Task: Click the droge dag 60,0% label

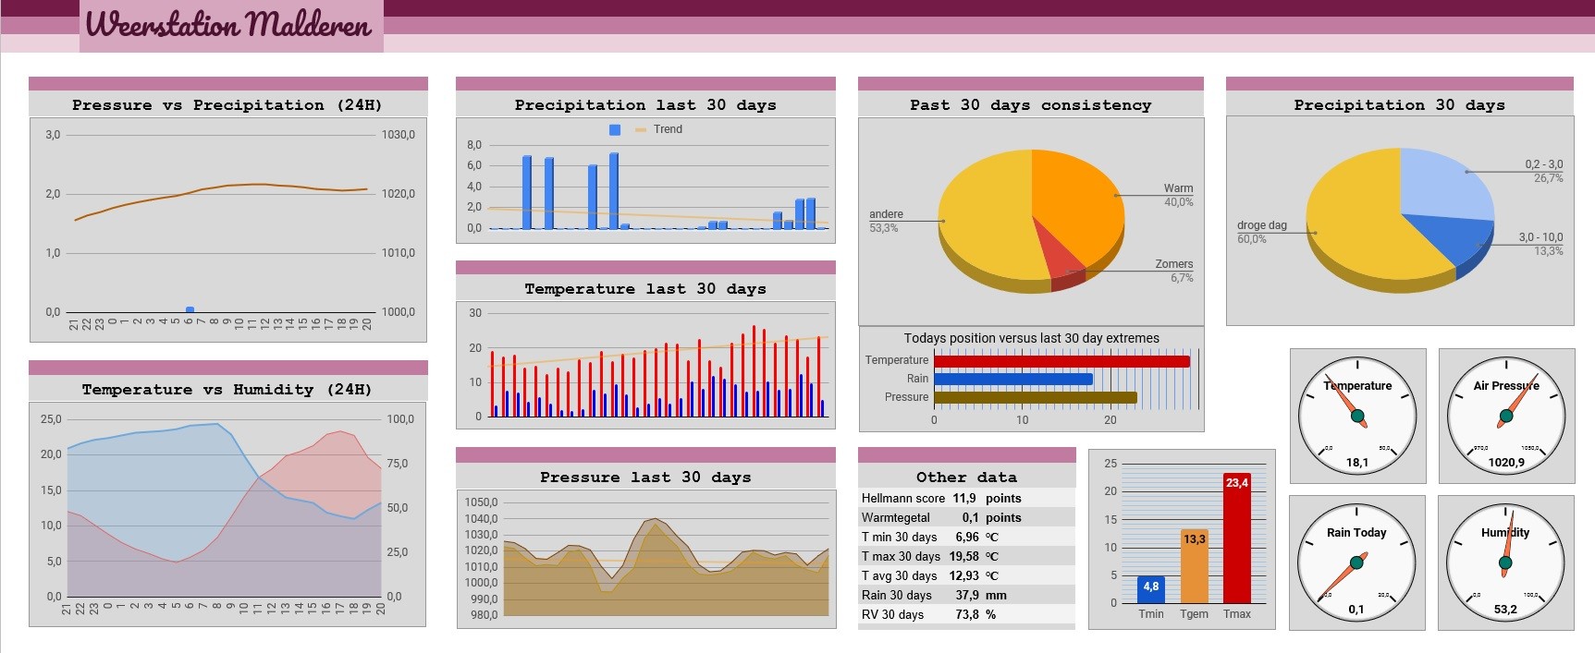Action: pos(1262,232)
